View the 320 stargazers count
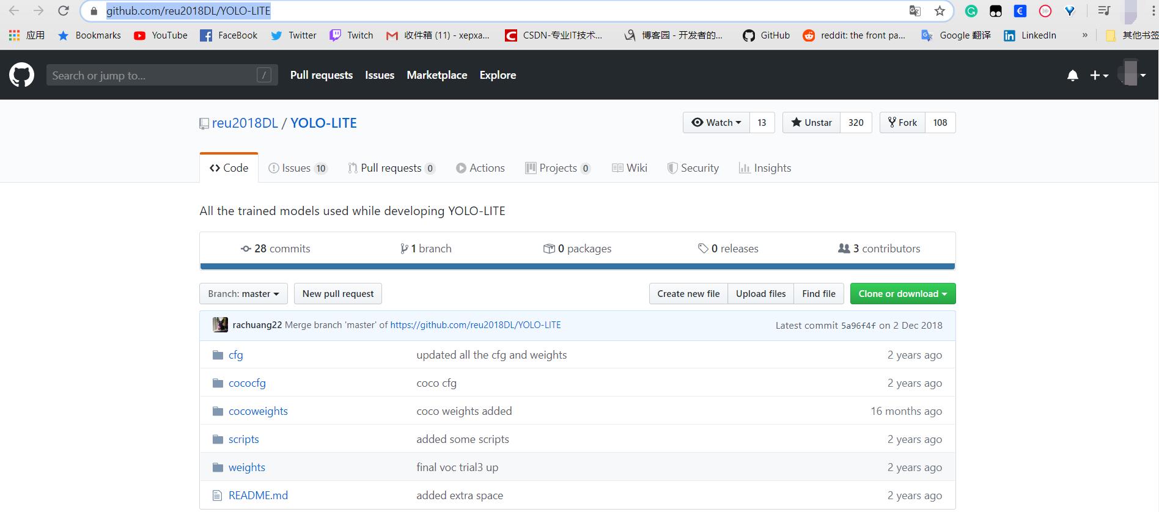 click(x=856, y=122)
